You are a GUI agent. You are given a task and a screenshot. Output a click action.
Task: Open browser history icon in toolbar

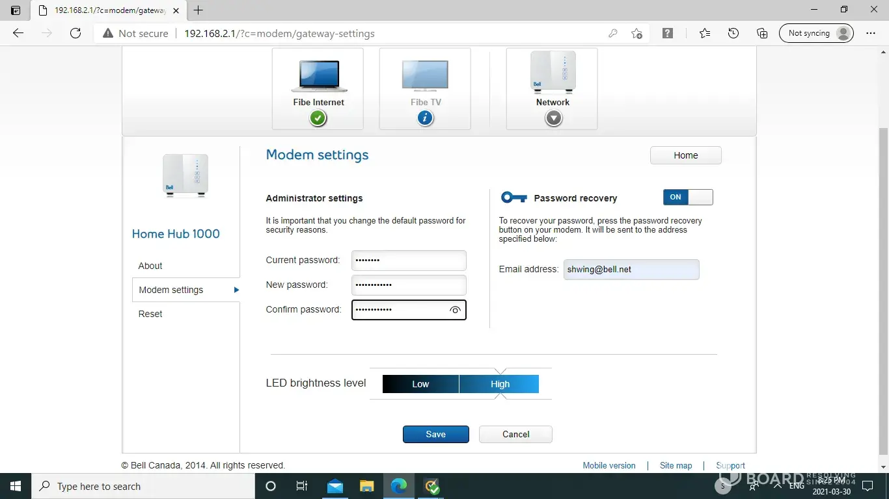click(x=733, y=33)
